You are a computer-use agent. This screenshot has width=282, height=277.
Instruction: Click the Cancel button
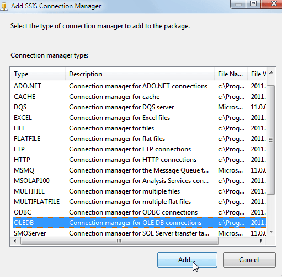(249, 260)
